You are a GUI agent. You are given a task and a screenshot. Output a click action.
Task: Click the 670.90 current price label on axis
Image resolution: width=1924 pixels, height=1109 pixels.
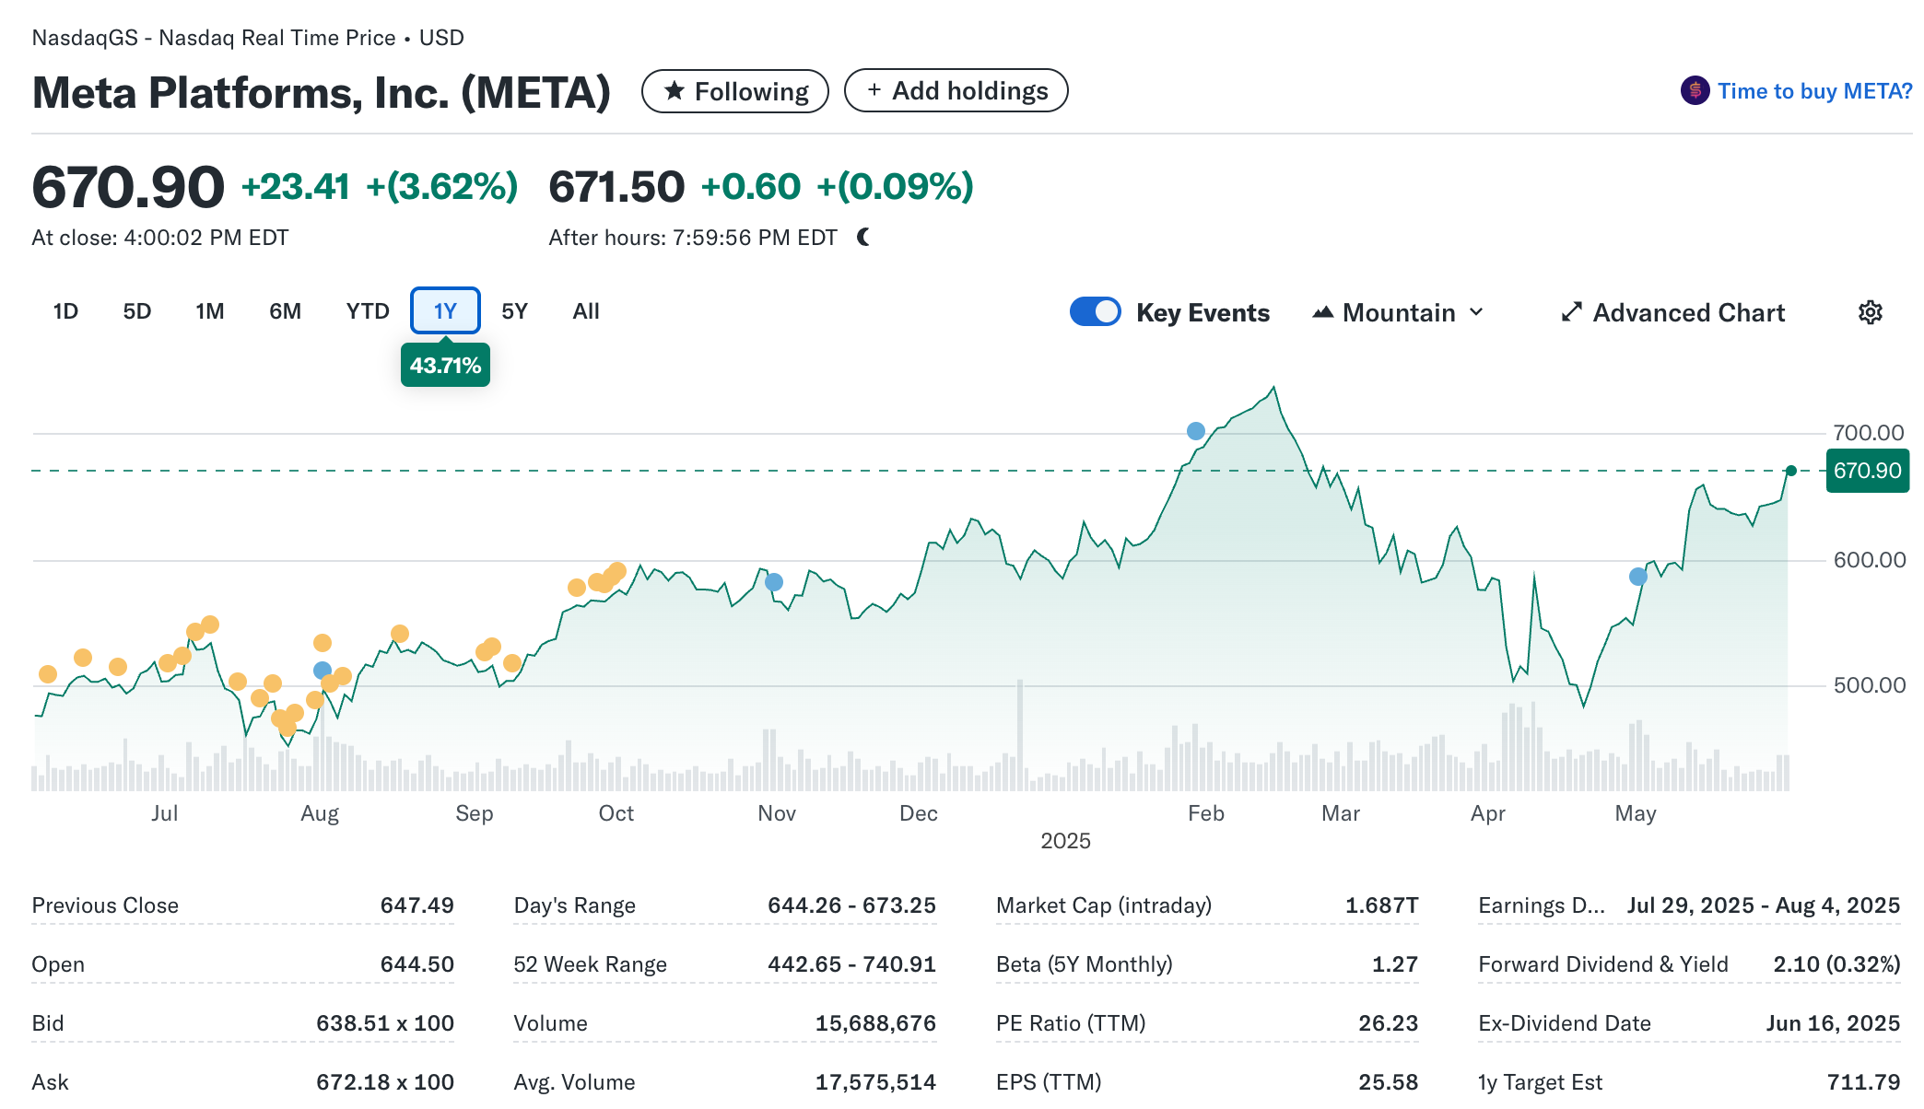(x=1867, y=471)
